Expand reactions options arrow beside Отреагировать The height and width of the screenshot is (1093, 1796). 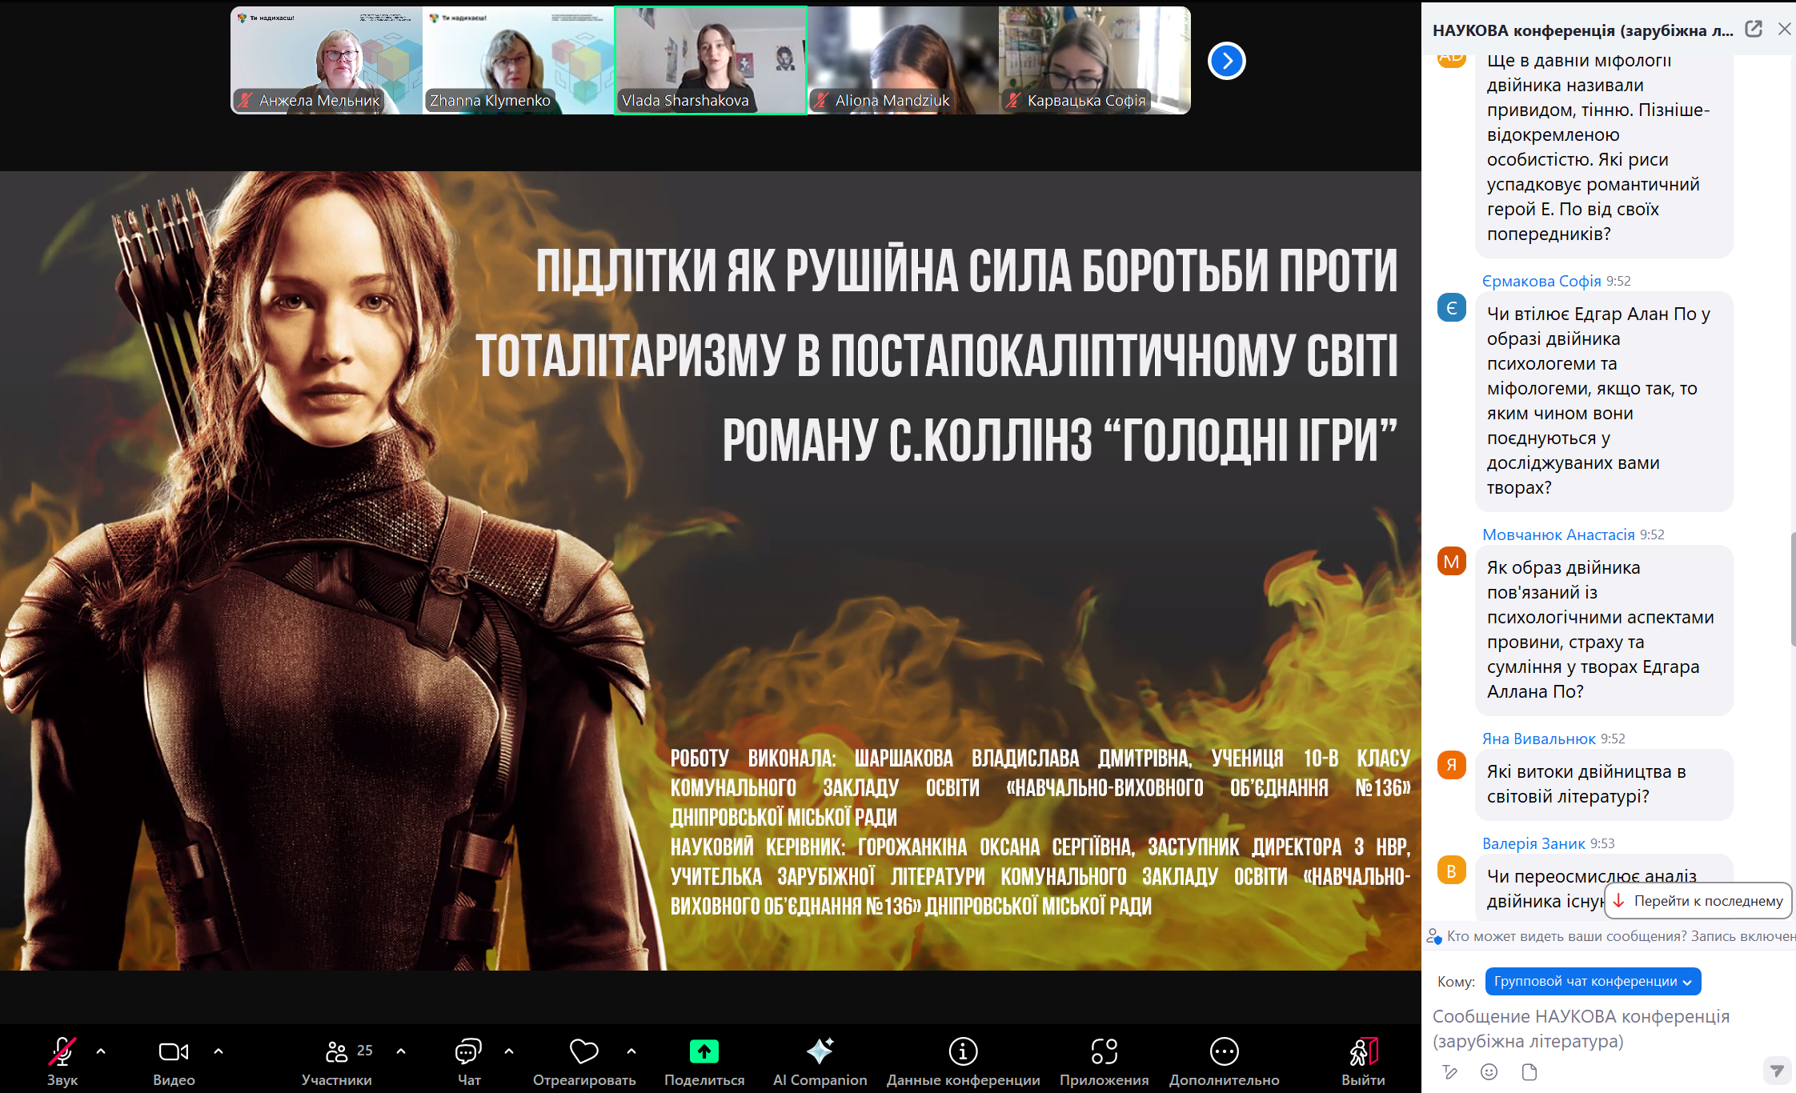click(631, 1051)
